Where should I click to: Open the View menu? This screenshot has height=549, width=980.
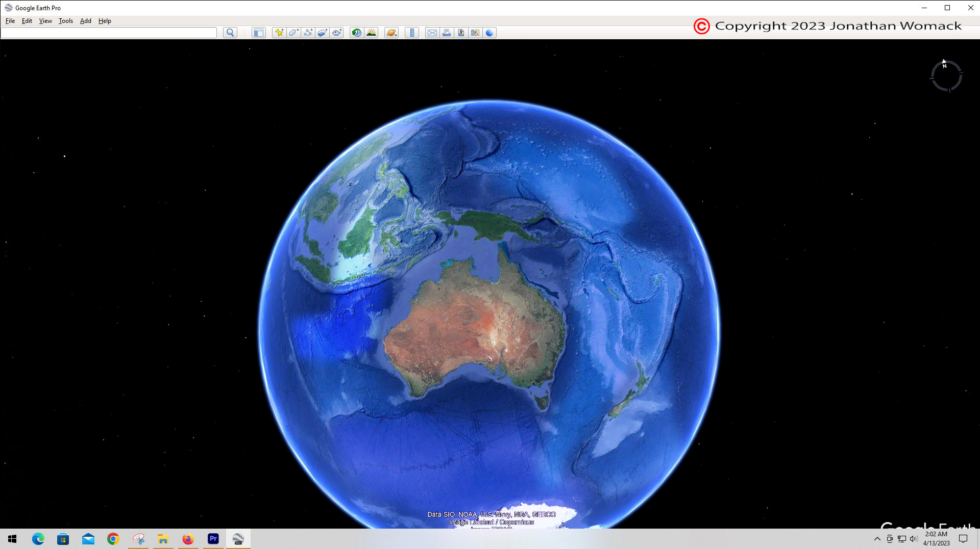(45, 21)
